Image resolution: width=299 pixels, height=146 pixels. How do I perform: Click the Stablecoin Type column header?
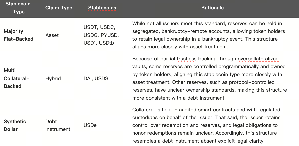(18, 8)
